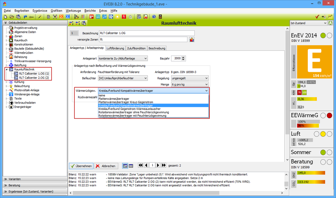Choose Rotationswärmeübertrager mit Feuchterückgewinnung
The image size is (336, 198).
(x=153, y=116)
